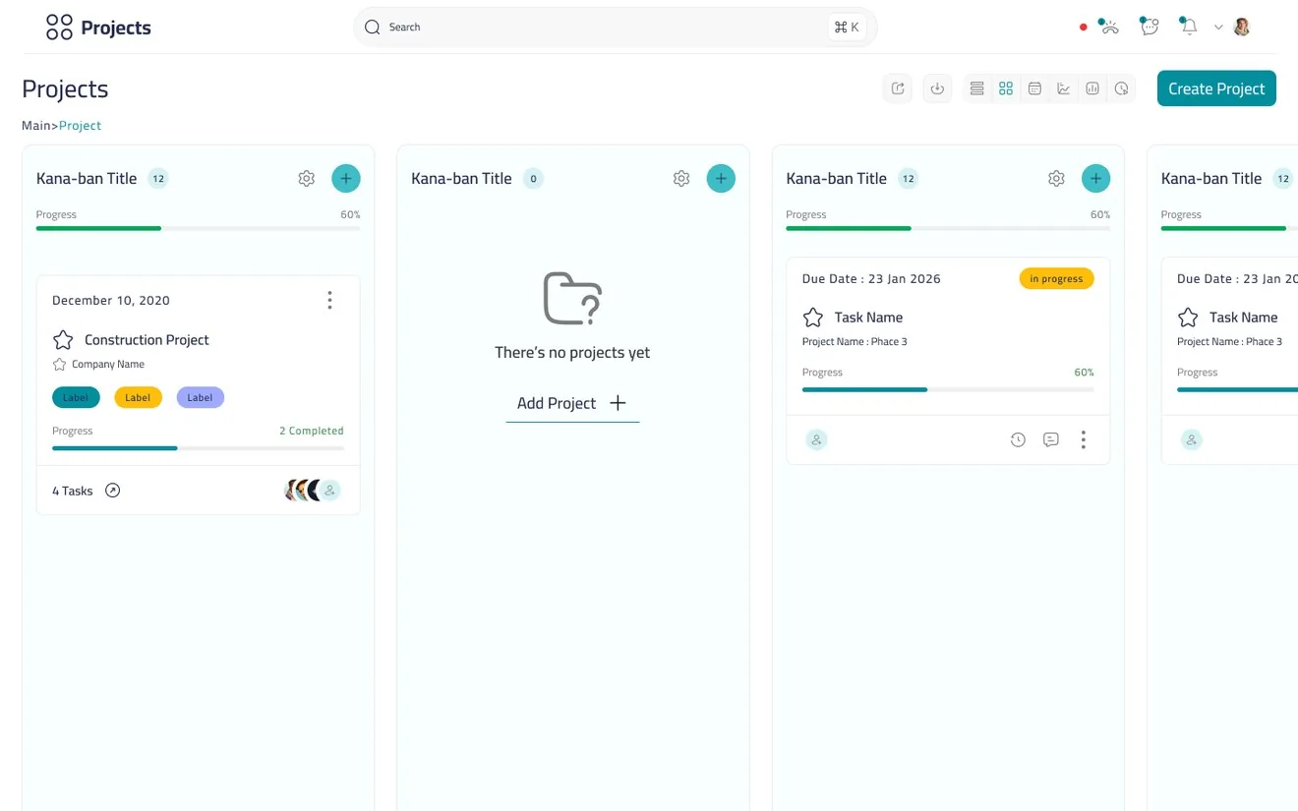Click the Add Project link
Viewport: 1298px width, 811px height.
572,403
